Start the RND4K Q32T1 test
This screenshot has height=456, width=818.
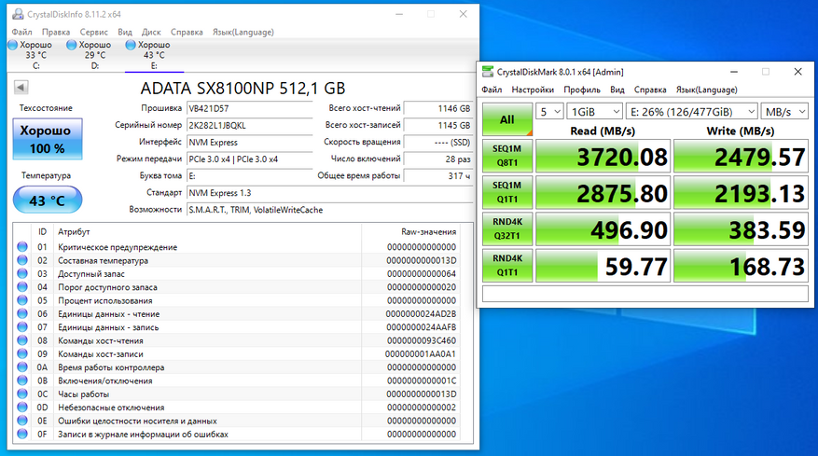pyautogui.click(x=507, y=228)
